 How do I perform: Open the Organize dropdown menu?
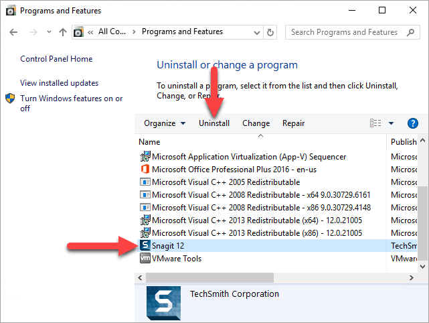click(164, 123)
